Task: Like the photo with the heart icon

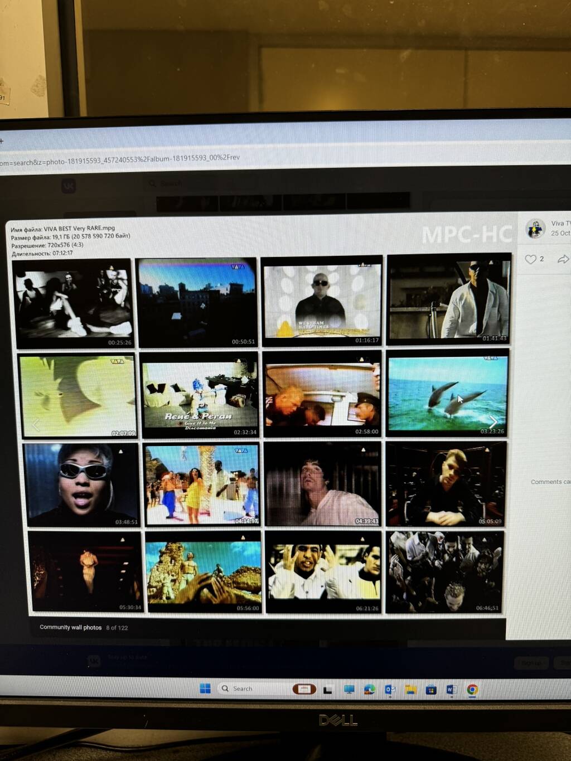Action: [530, 259]
